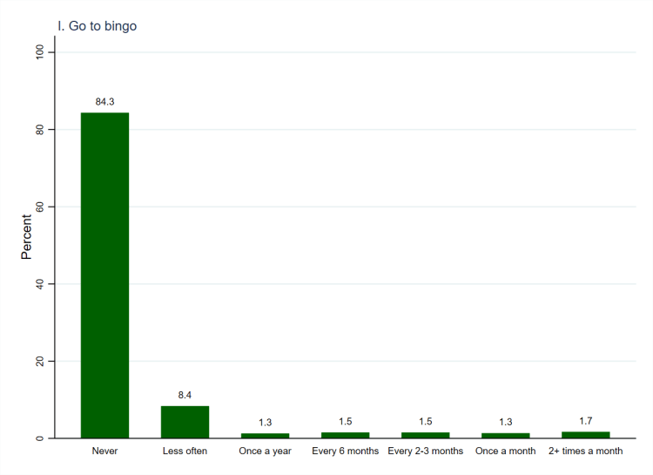This screenshot has height=475, width=653.
Task: Select the Less often x-axis label
Action: click(x=185, y=451)
